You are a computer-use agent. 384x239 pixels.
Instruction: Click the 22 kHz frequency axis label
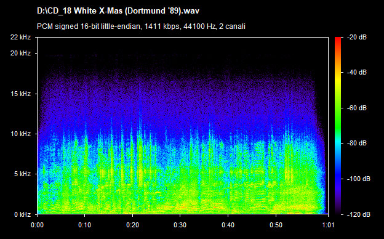[x=20, y=37]
